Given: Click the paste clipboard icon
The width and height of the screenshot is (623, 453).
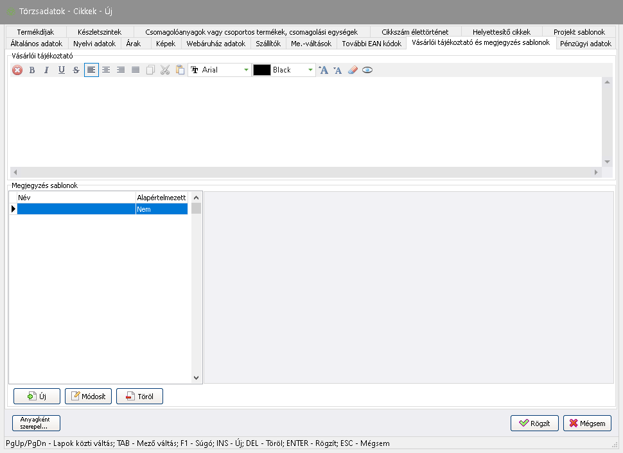Looking at the screenshot, I should point(180,70).
